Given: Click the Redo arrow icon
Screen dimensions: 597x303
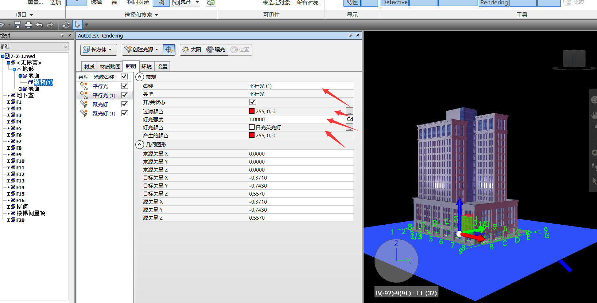Looking at the screenshot, I should [50, 25].
